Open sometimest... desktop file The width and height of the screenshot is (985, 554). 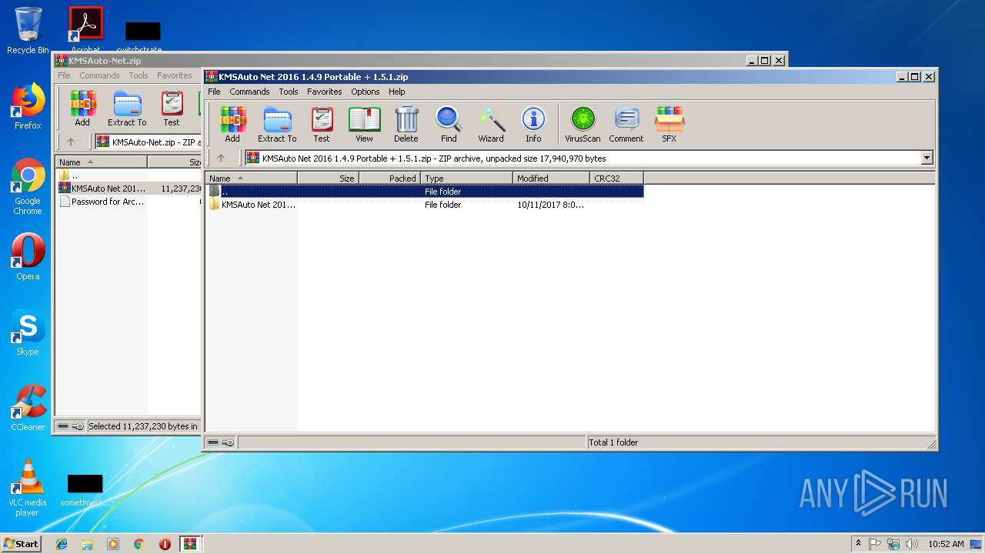(85, 490)
